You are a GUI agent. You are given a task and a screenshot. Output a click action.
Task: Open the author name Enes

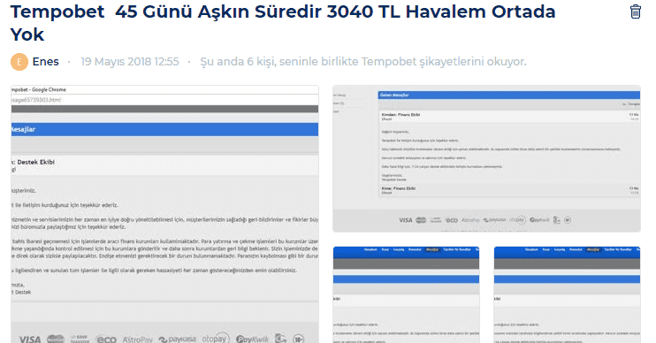[46, 62]
